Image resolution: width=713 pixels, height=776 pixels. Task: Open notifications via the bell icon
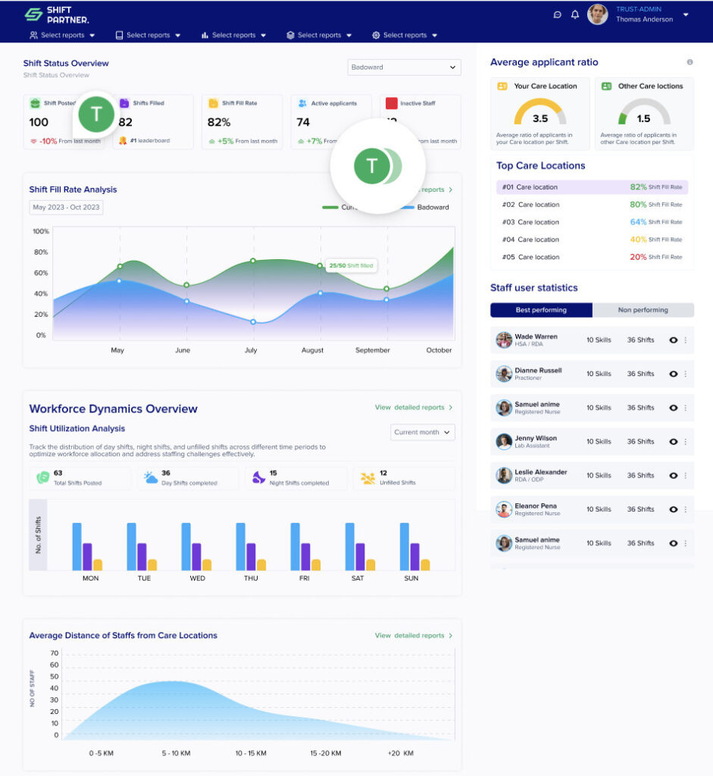(577, 14)
